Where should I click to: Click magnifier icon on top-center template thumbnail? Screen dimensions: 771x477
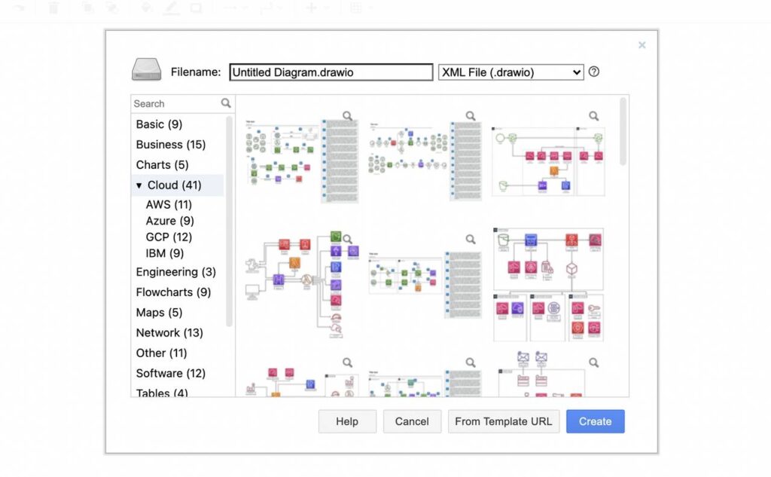click(471, 116)
